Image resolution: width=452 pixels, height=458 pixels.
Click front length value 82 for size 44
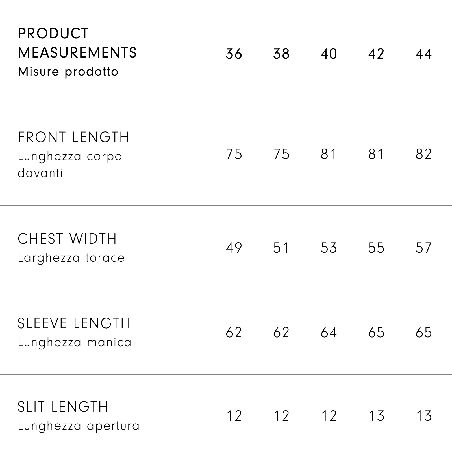point(424,154)
